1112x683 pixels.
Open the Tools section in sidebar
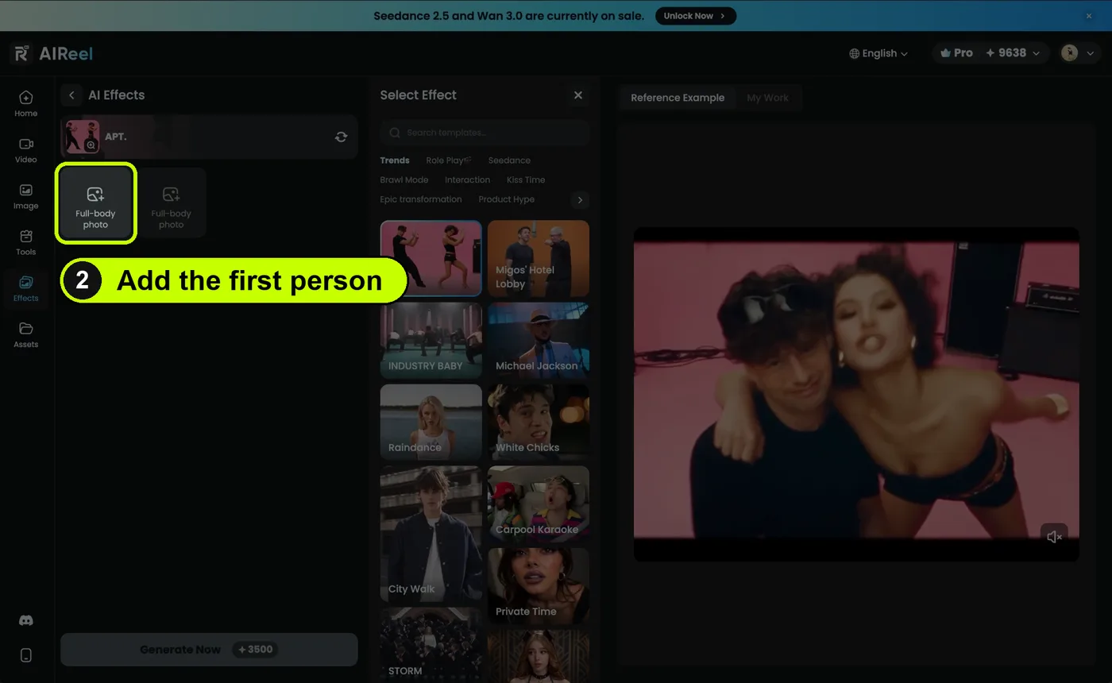coord(25,242)
